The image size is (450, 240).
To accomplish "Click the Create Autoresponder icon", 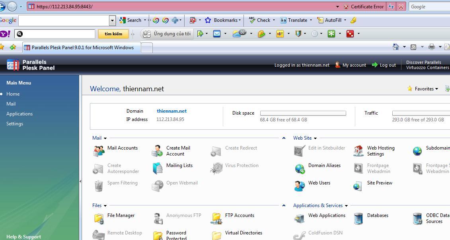I will 98,169.
